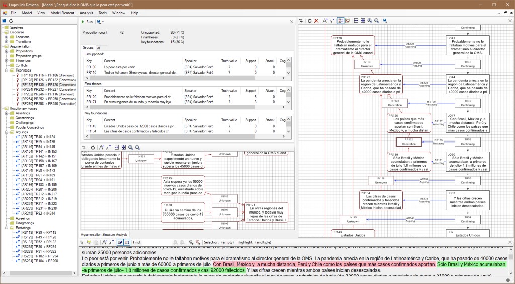Image resolution: width=515 pixels, height=284 pixels.
Task: Increase text size in the bottom text panel toolbar
Action: pos(105,242)
